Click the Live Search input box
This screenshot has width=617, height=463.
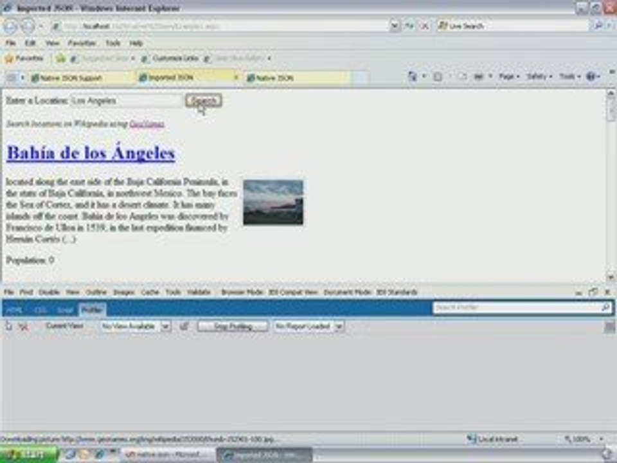[x=512, y=26]
